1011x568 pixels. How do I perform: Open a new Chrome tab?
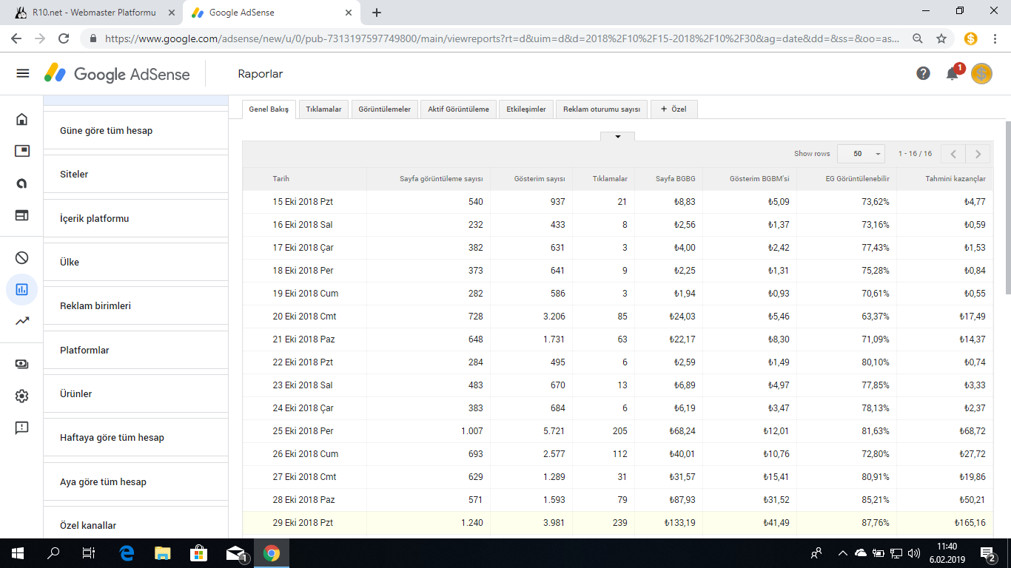coord(377,13)
